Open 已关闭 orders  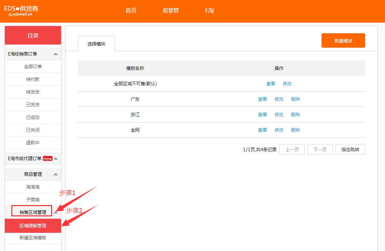coord(33,130)
